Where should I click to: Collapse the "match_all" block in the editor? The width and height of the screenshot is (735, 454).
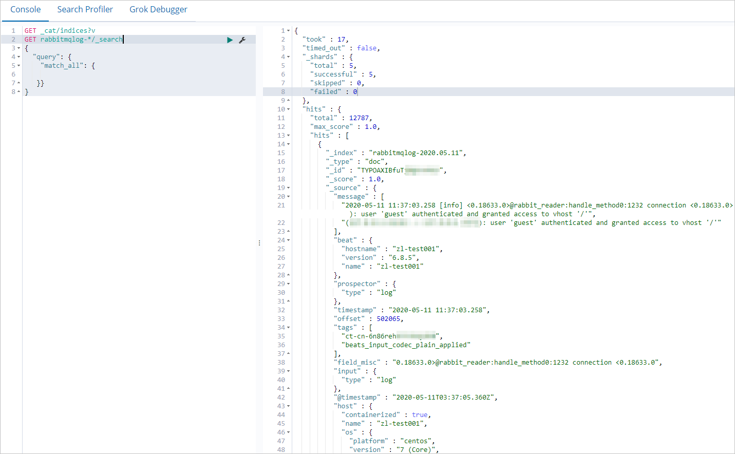coord(19,66)
